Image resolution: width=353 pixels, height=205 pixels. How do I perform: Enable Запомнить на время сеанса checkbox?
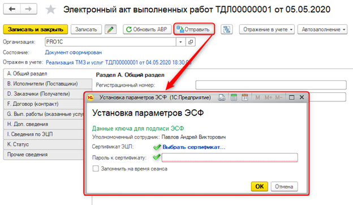(x=96, y=169)
